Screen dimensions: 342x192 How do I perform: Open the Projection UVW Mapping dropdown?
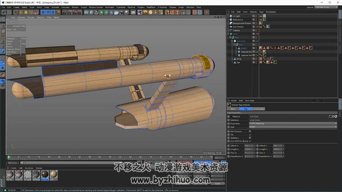[x=293, y=123]
